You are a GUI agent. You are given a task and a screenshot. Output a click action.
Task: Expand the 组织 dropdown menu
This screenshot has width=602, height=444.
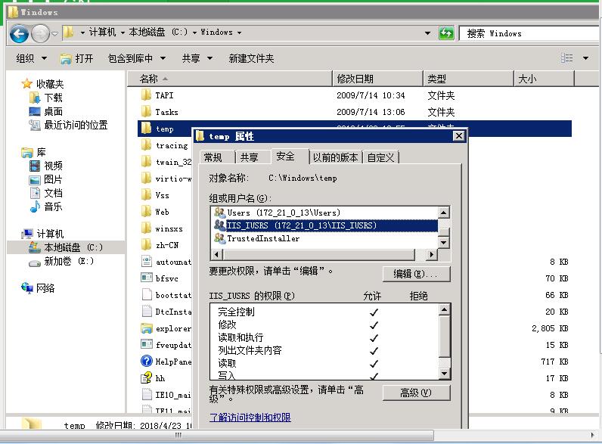pyautogui.click(x=31, y=58)
